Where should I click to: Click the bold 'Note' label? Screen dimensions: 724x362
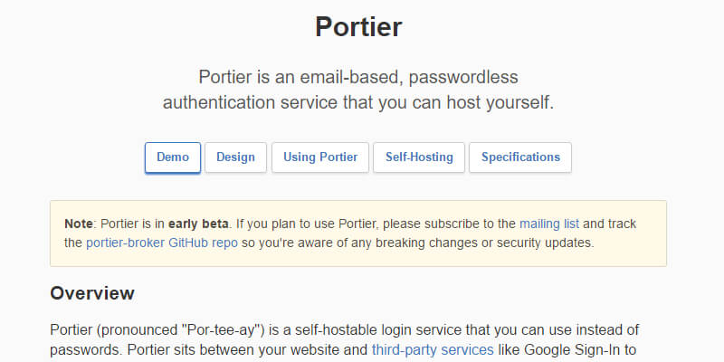coord(80,223)
